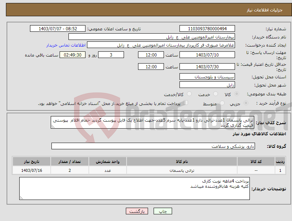The width and height of the screenshot is (292, 221).
Task: Click the province field سیستان و بلوچستان
Action: tap(207, 76)
